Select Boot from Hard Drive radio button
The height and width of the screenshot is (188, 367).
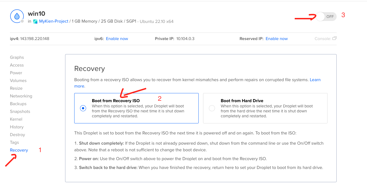coord(212,108)
